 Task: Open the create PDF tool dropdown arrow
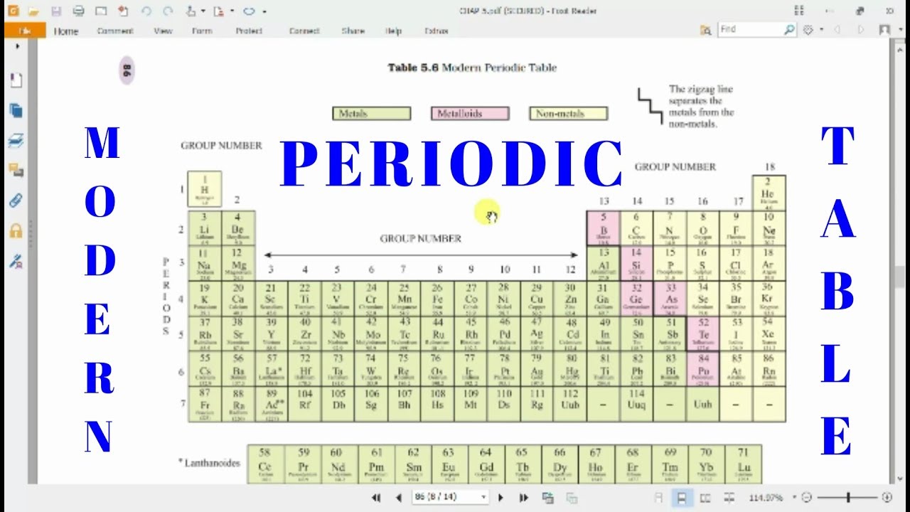pyautogui.click(x=232, y=11)
